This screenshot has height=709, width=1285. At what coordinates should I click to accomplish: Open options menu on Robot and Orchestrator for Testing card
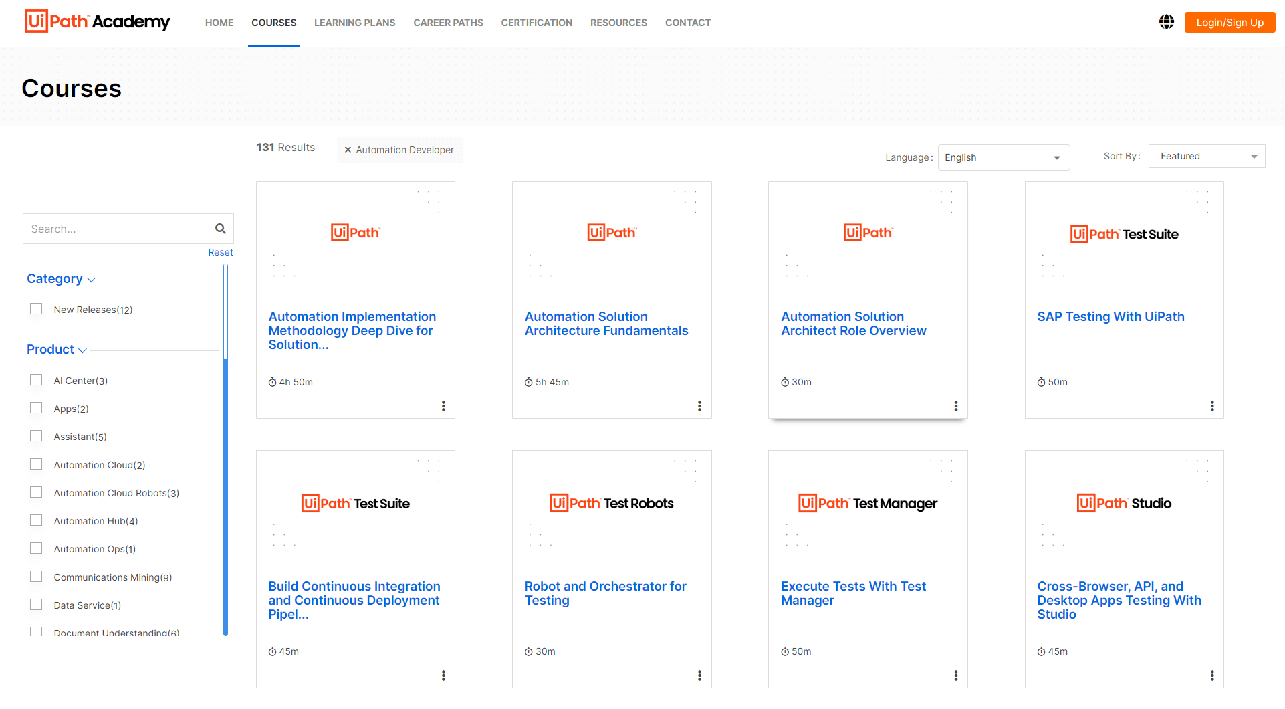[699, 676]
